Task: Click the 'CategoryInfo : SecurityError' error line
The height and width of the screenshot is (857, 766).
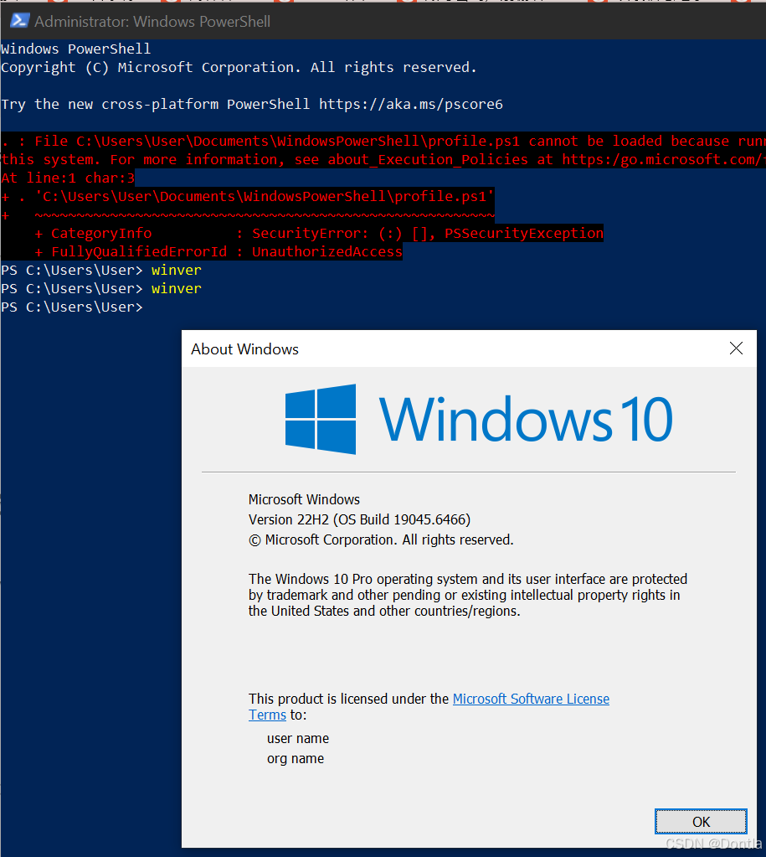Action: click(319, 234)
